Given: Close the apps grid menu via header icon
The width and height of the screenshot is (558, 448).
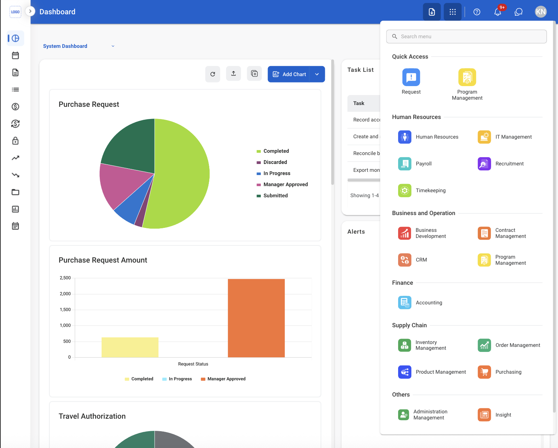Looking at the screenshot, I should pos(452,12).
